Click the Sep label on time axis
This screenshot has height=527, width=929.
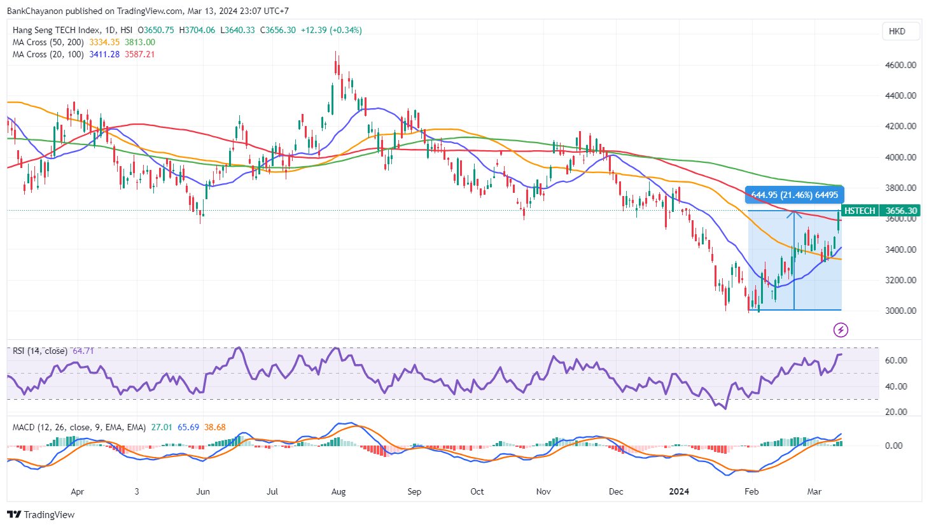click(x=414, y=491)
